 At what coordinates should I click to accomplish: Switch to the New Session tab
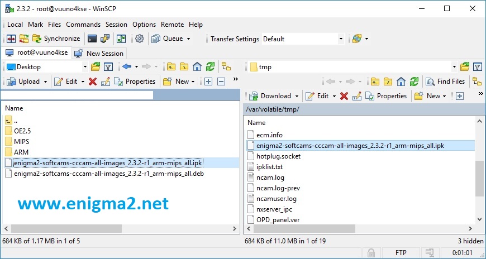99,53
